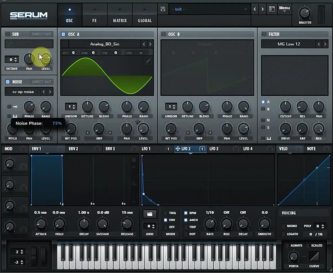Click the SUB octave stepper

pyautogui.click(x=12, y=59)
